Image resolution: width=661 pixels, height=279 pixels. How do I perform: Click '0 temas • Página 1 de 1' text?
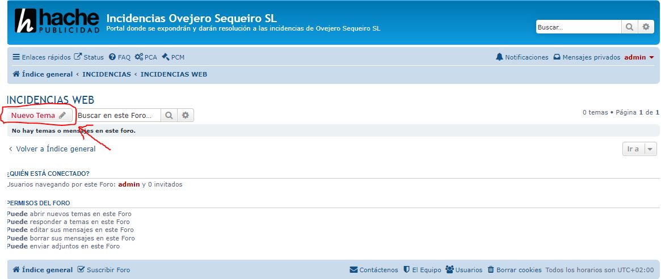pos(621,112)
